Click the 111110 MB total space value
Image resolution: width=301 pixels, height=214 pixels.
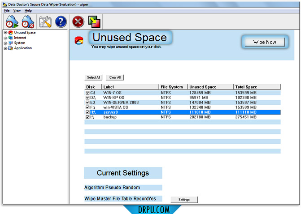tap(246, 112)
